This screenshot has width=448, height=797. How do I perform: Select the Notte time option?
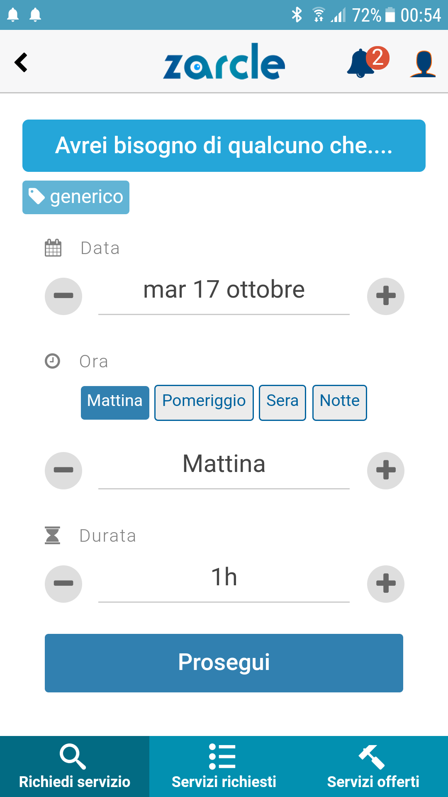pos(339,403)
